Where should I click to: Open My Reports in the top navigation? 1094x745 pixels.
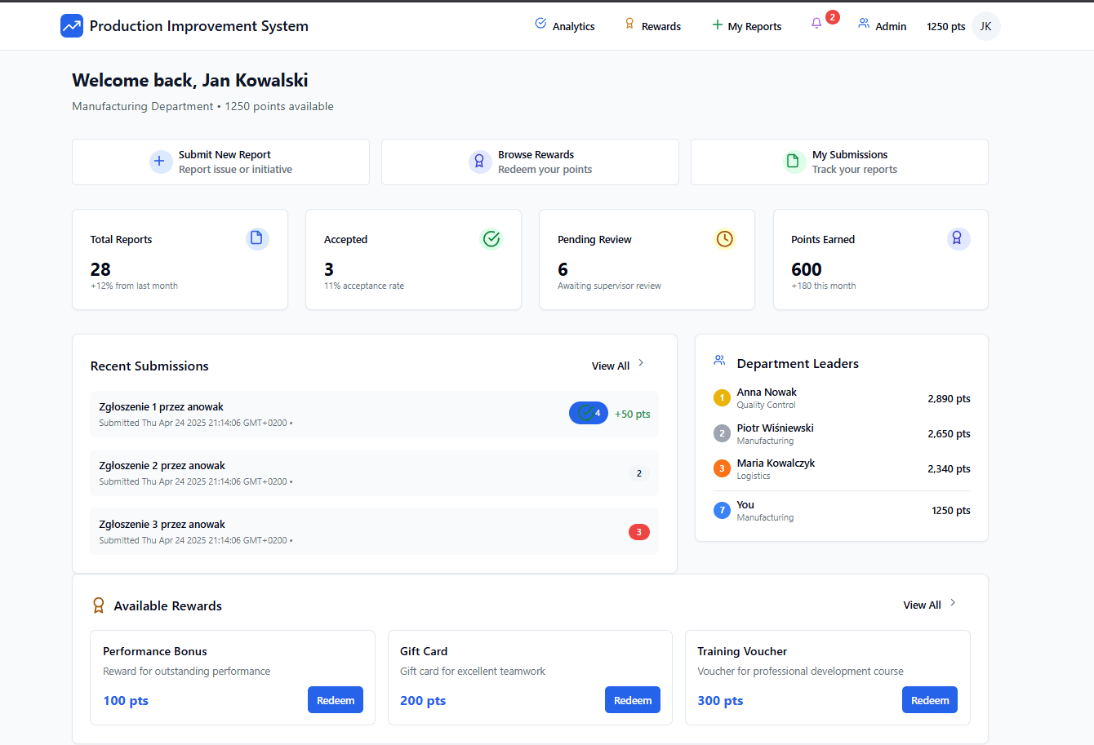(746, 26)
